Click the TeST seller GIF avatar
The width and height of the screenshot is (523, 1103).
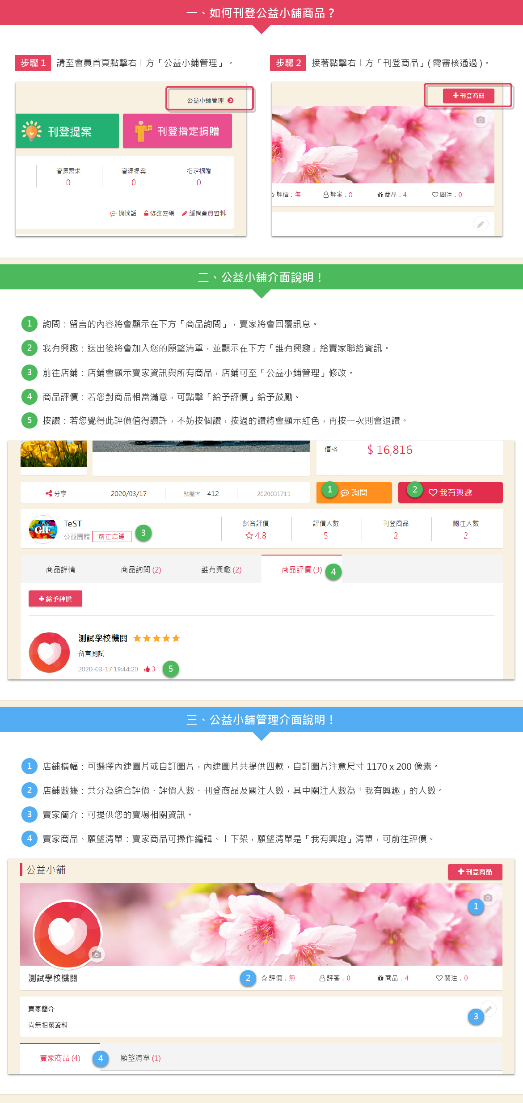[x=43, y=530]
